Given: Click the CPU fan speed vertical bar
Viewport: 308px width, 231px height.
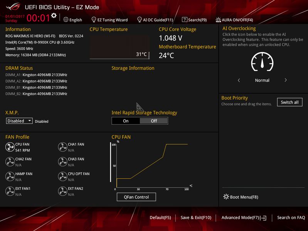Looking at the screenshot, I should click(x=110, y=162).
